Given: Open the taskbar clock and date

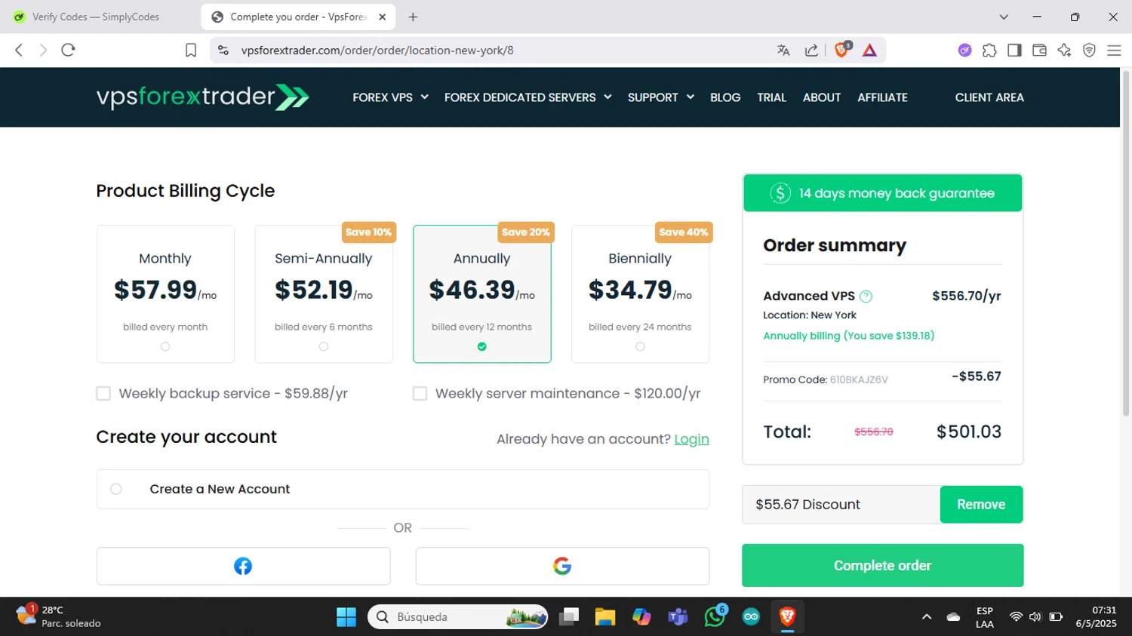Looking at the screenshot, I should click(1096, 617).
